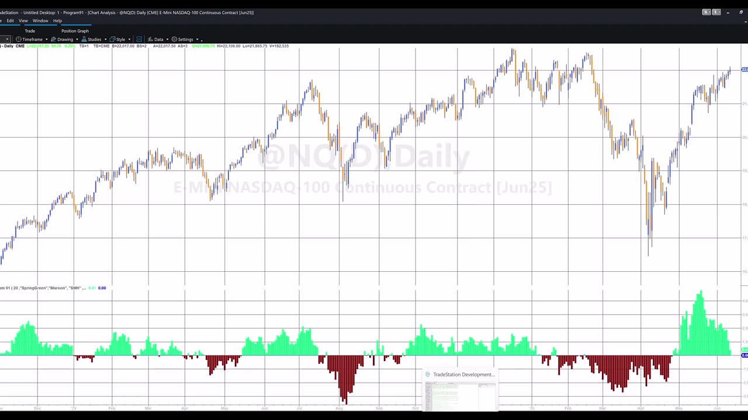Click the Studies flask icon
748x420 pixels.
pyautogui.click(x=84, y=40)
